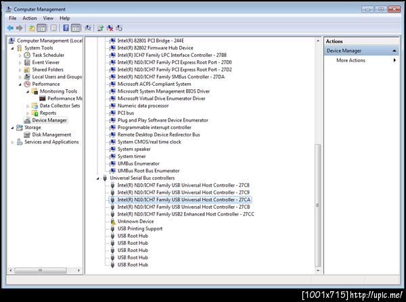Click the Data Collector Sets icon
This screenshot has width=406, height=302.
(x=35, y=106)
